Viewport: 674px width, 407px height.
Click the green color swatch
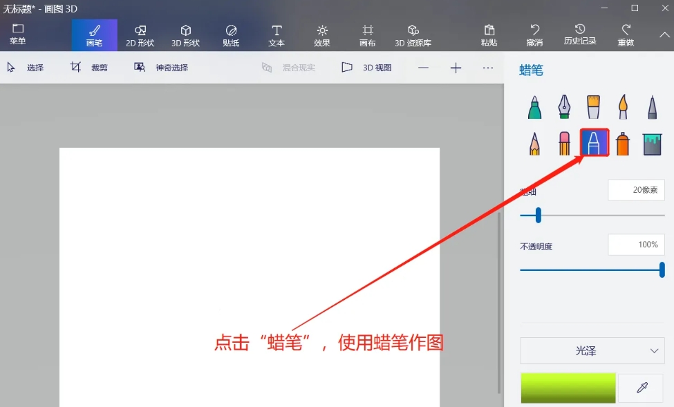click(x=567, y=388)
